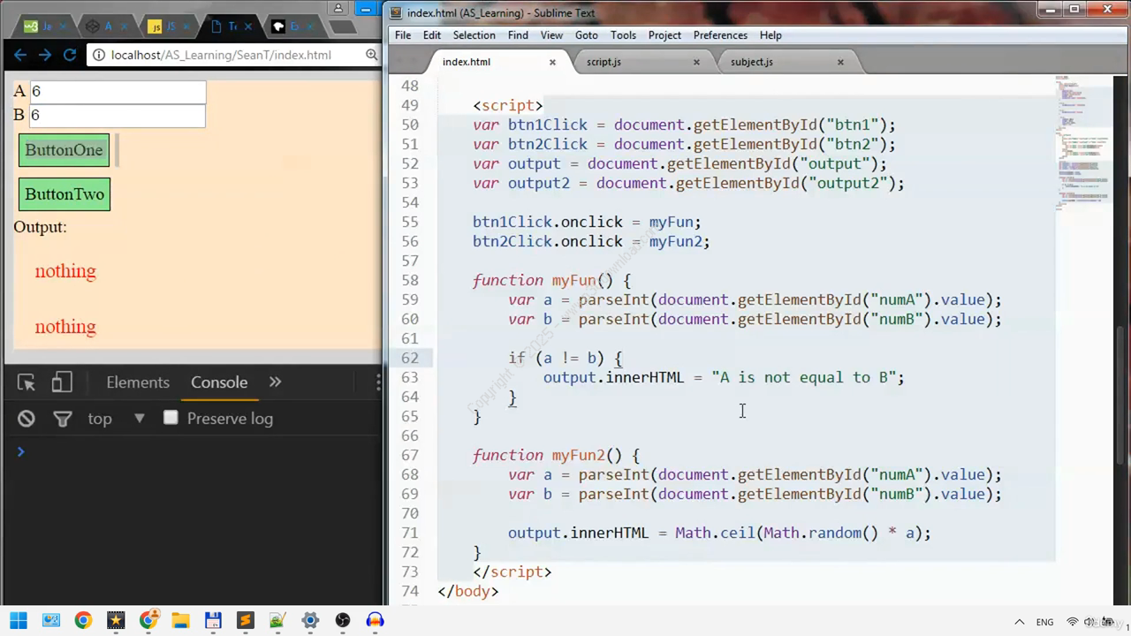
Task: Toggle DevTools device toolbar
Action: click(x=61, y=382)
